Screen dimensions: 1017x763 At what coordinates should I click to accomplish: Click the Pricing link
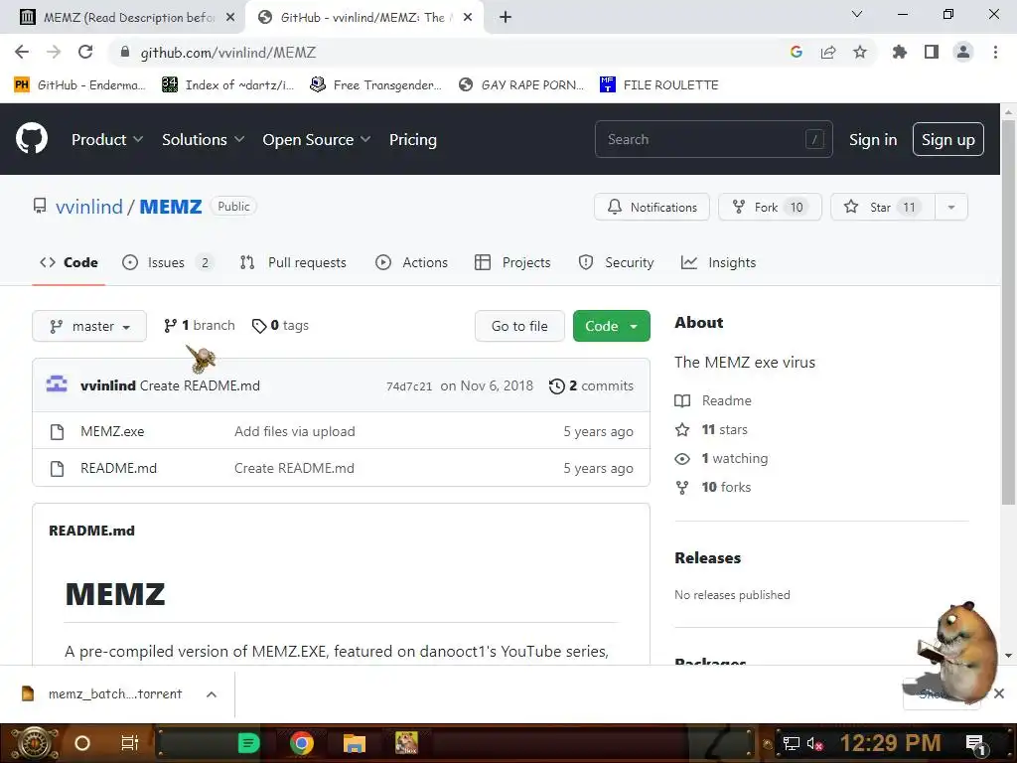pos(413,139)
